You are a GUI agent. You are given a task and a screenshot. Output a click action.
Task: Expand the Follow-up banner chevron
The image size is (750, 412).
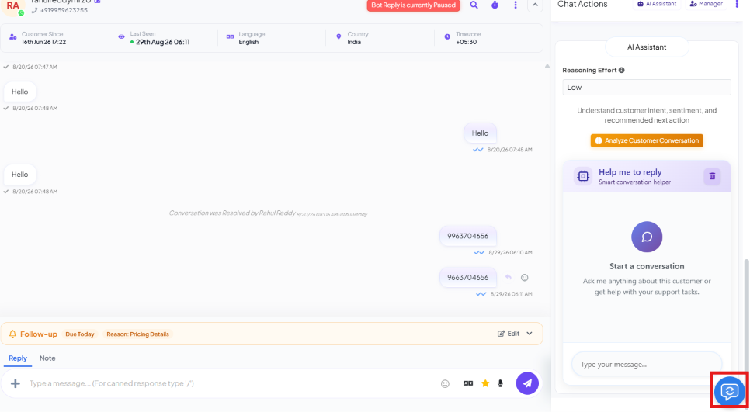530,334
